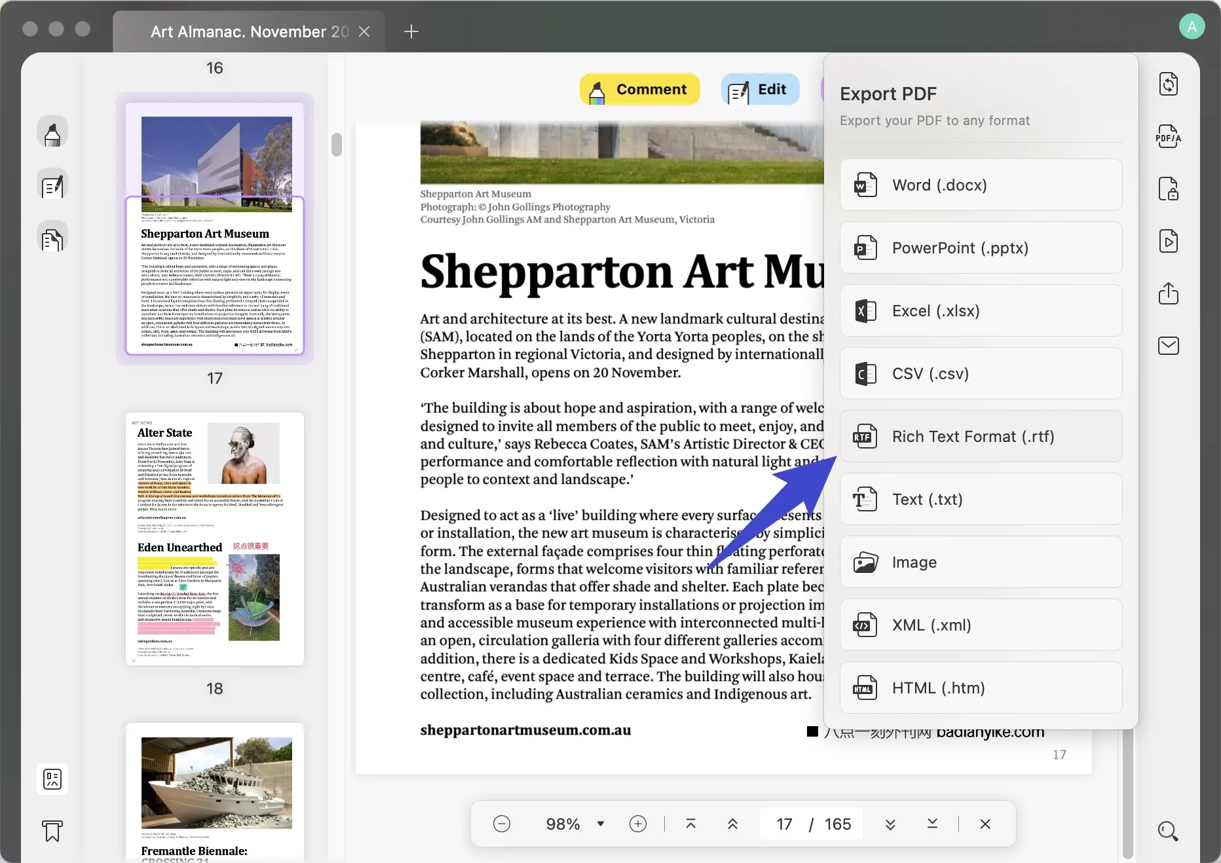The width and height of the screenshot is (1221, 863).
Task: Export as Image
Action: point(981,562)
